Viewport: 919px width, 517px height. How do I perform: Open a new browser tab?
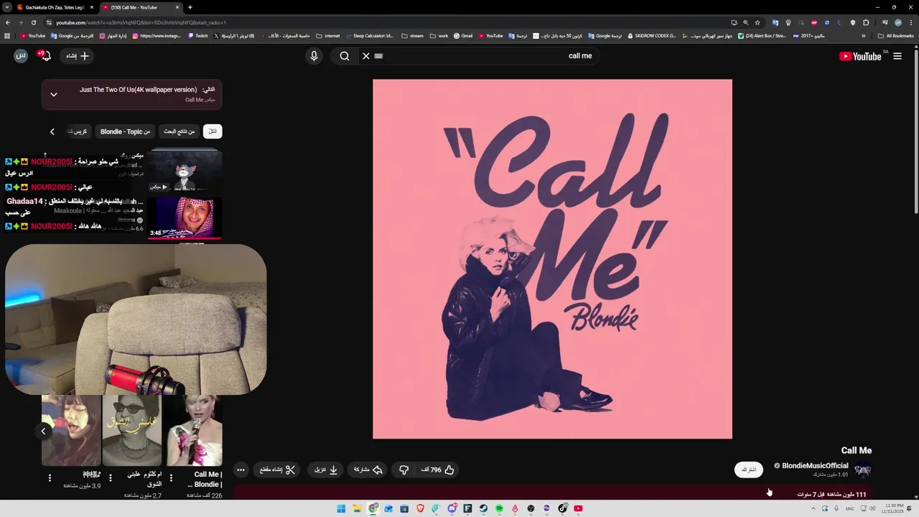190,7
